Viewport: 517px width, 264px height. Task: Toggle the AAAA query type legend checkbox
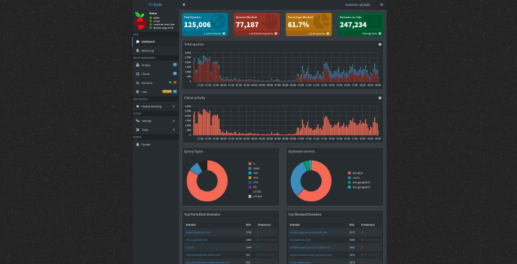[250, 168]
